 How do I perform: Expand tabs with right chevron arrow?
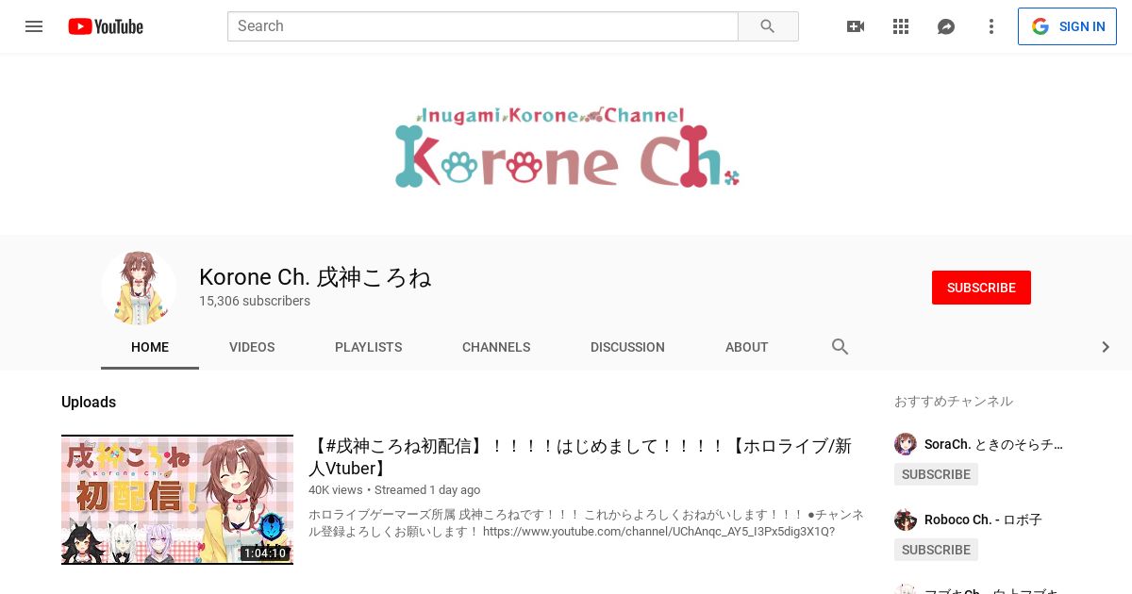tap(1106, 347)
